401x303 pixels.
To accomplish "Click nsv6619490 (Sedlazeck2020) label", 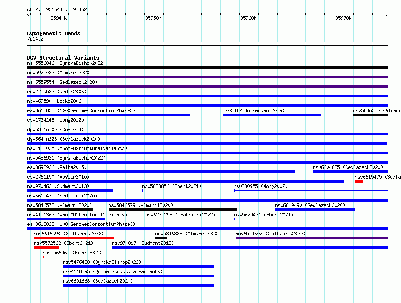I will pyautogui.click(x=310, y=205).
